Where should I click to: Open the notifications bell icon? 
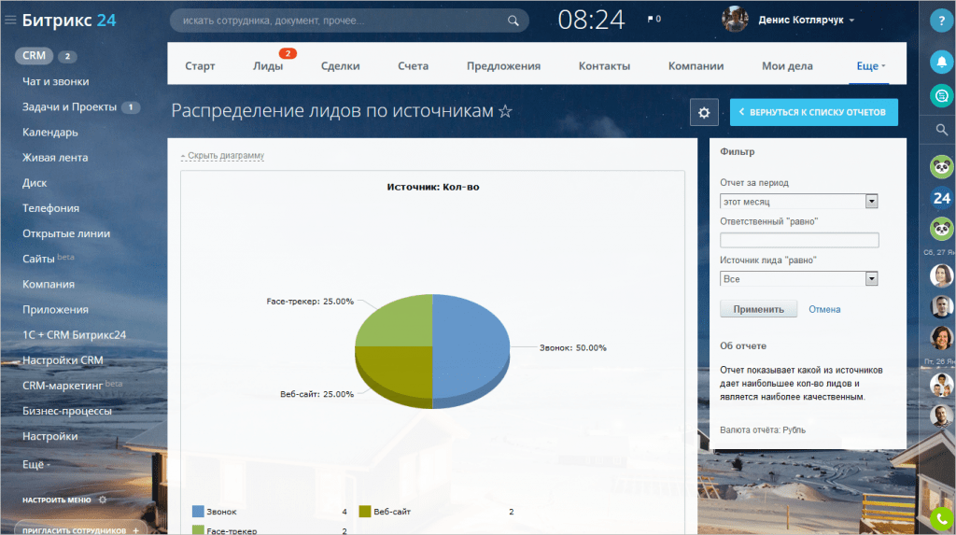click(941, 62)
